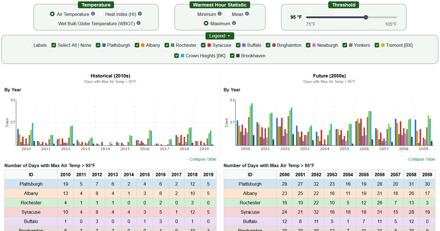Click the Syracuse red color swatch
The width and height of the screenshot is (440, 231).
point(209,45)
